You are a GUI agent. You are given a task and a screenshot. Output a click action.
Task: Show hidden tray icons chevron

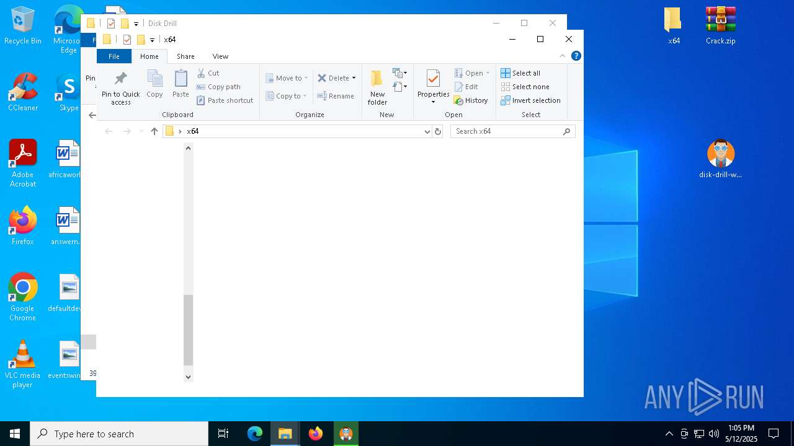669,434
